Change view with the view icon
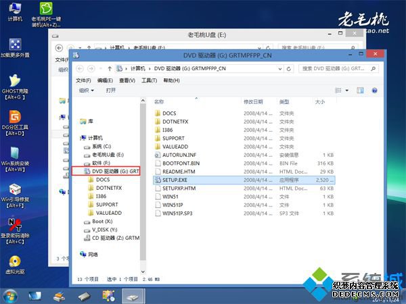The height and width of the screenshot is (304, 406). (338, 91)
